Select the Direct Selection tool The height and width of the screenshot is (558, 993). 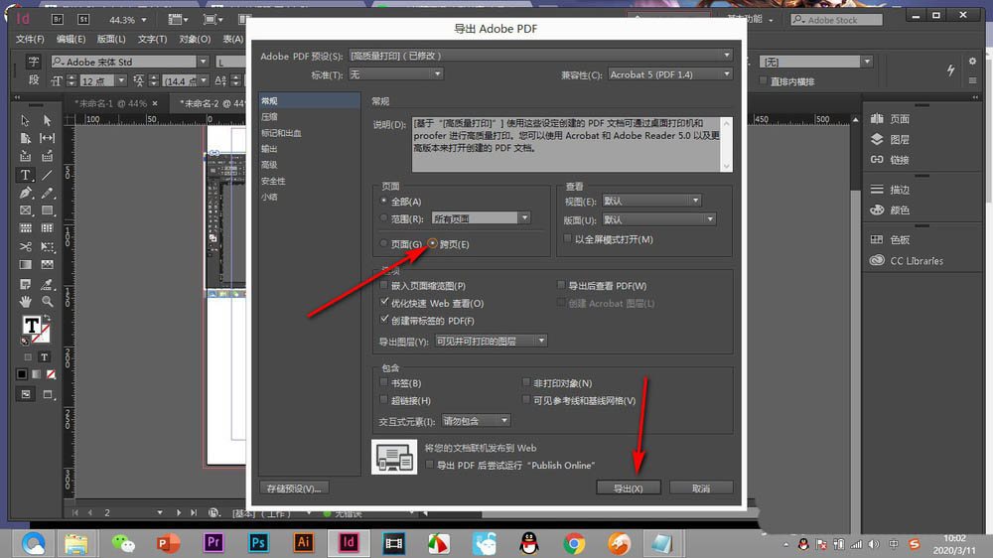click(x=47, y=120)
